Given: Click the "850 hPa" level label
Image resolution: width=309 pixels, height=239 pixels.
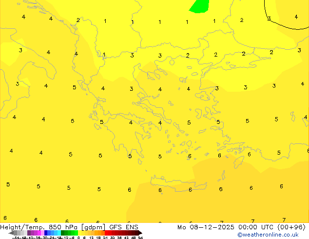Looking at the screenshot, I should (x=63, y=227).
